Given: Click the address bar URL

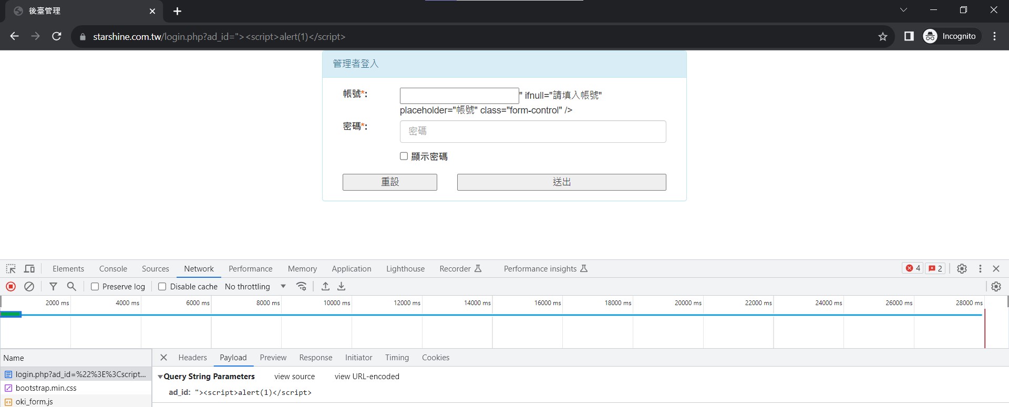Looking at the screenshot, I should point(219,37).
